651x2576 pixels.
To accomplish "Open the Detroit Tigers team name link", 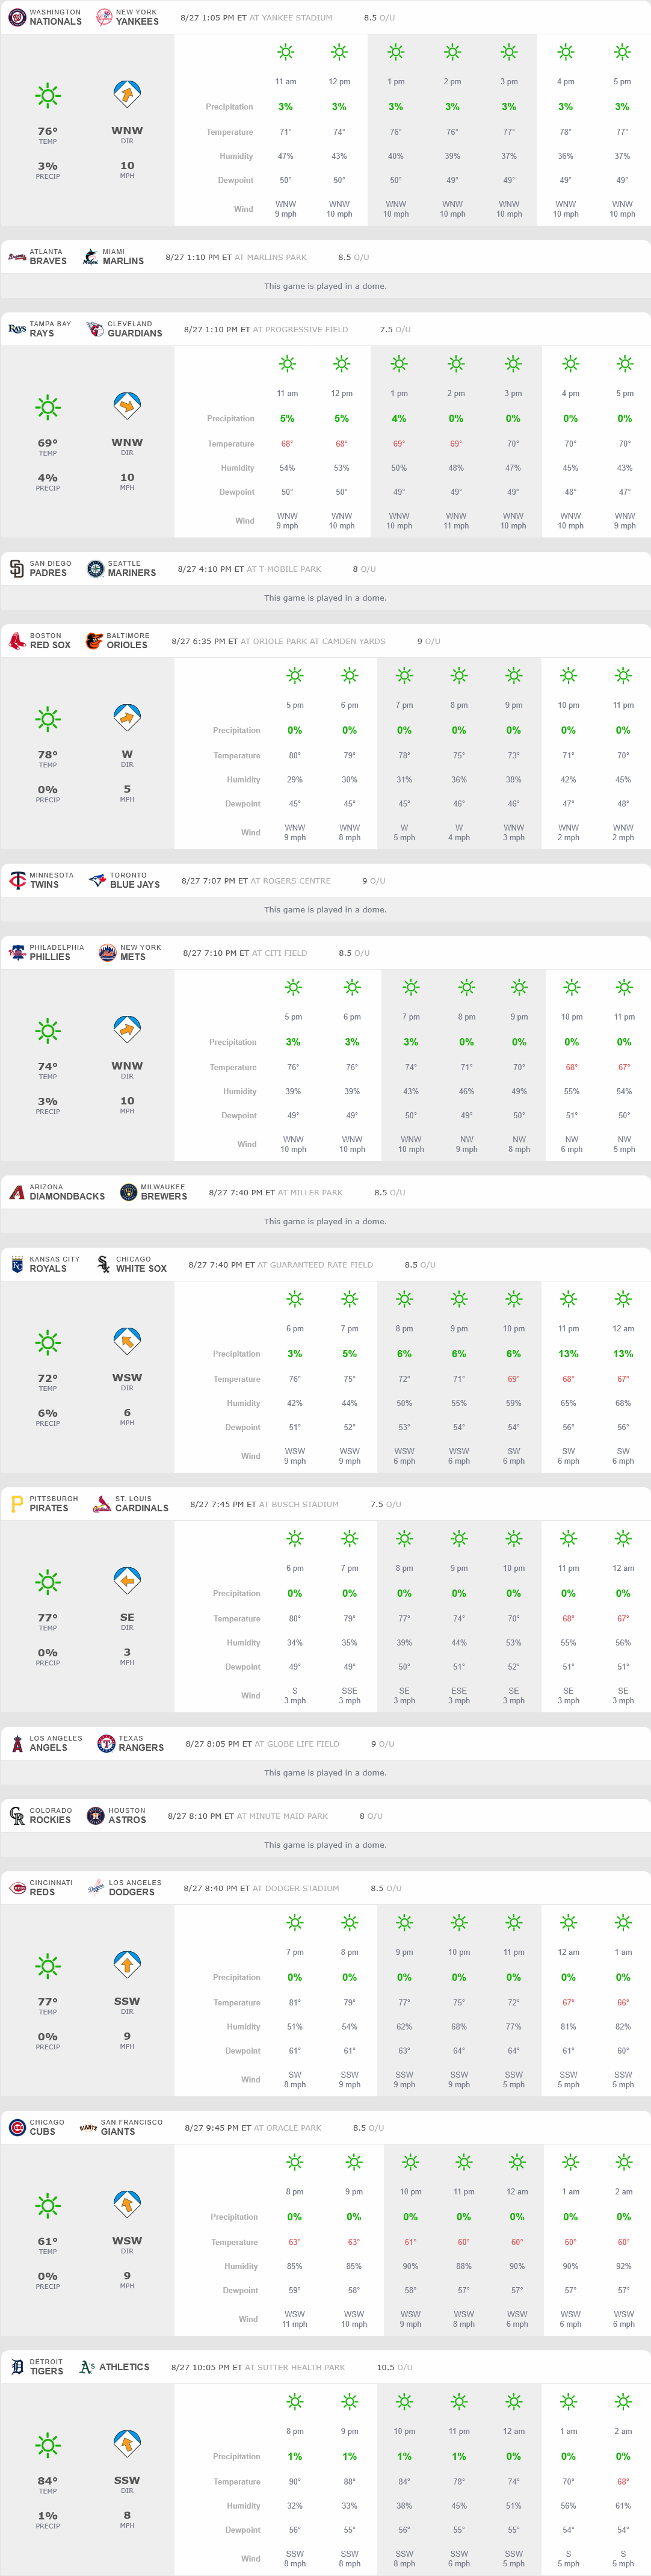I will (46, 2367).
